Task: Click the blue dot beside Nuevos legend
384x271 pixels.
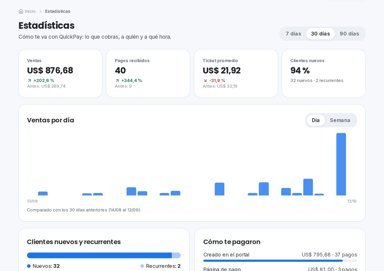Action: point(29,266)
